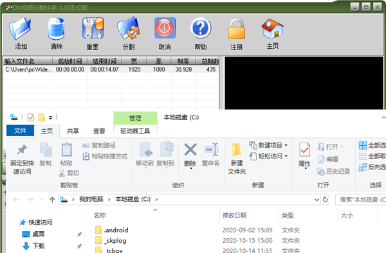
Task: Click the 添加 (Add) folder icon
Action: 21,28
